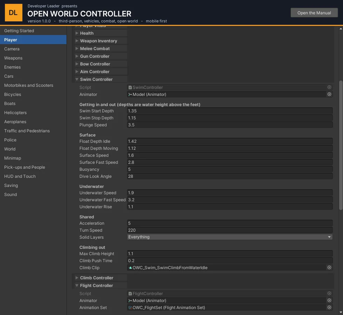Edit the Max Climb Height value
Viewport: 343px width, 315px height.
[230, 253]
